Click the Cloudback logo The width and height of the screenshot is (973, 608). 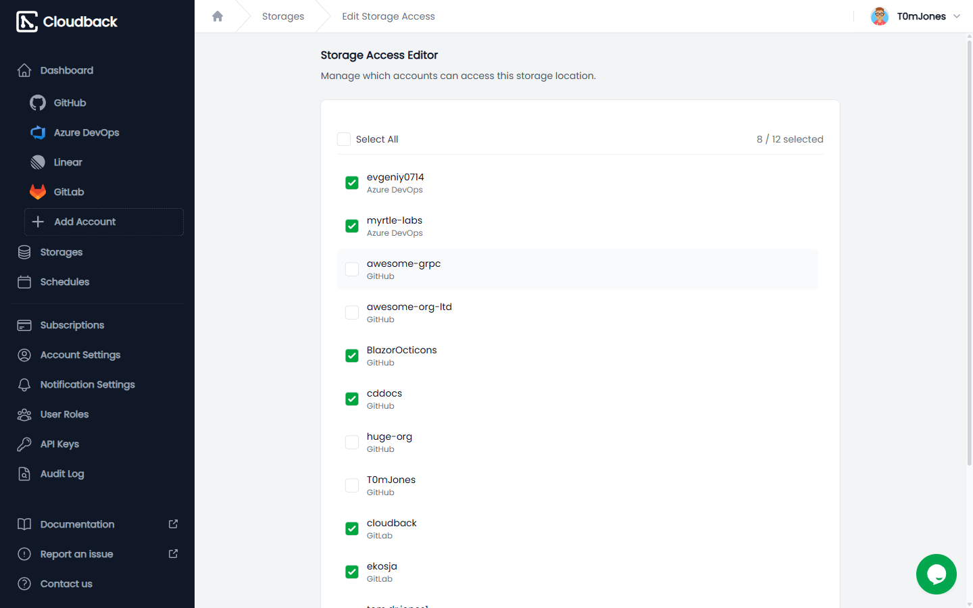pyautogui.click(x=67, y=22)
